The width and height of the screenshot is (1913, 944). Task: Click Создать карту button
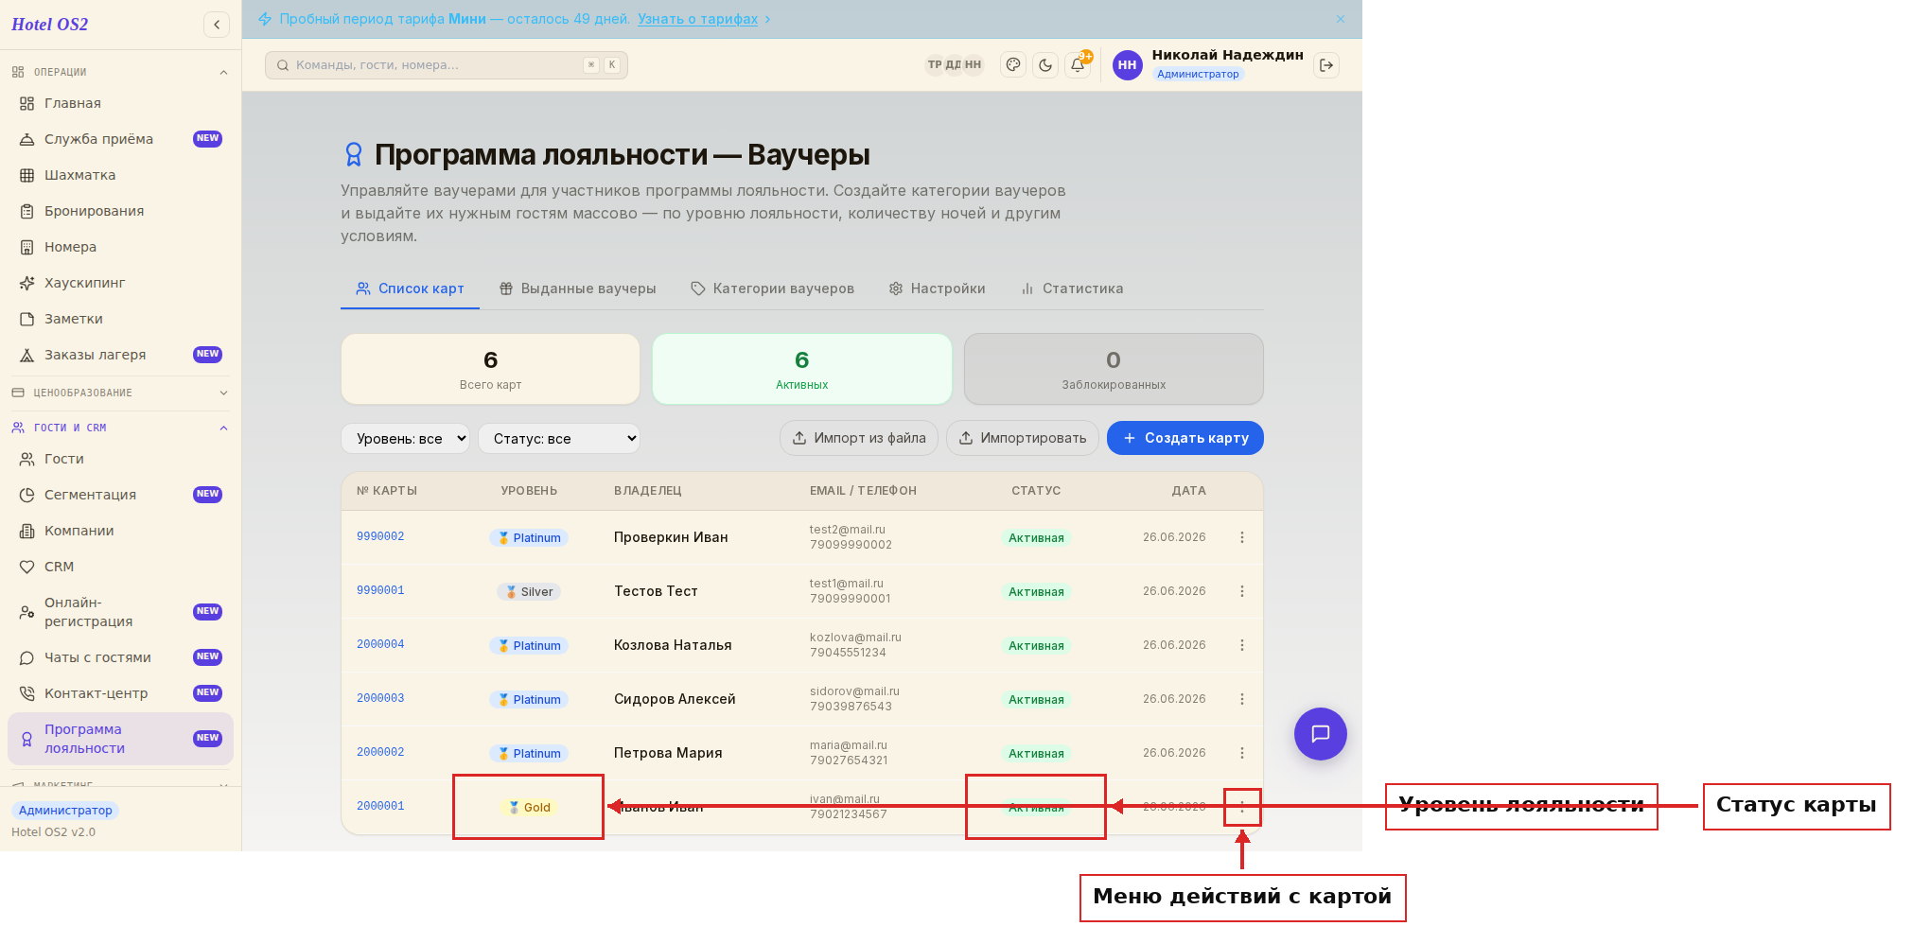pyautogui.click(x=1185, y=438)
